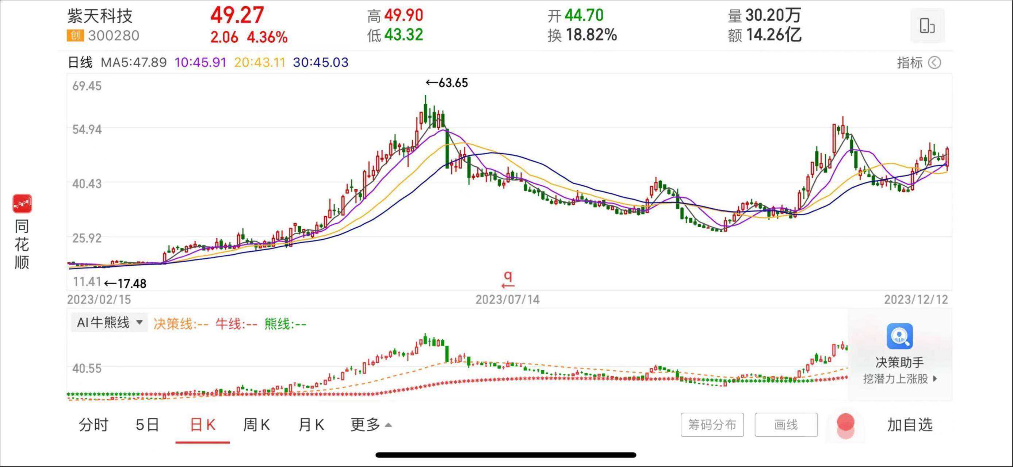This screenshot has height=467, width=1013.
Task: Select the 月K chart tab
Action: 311,425
